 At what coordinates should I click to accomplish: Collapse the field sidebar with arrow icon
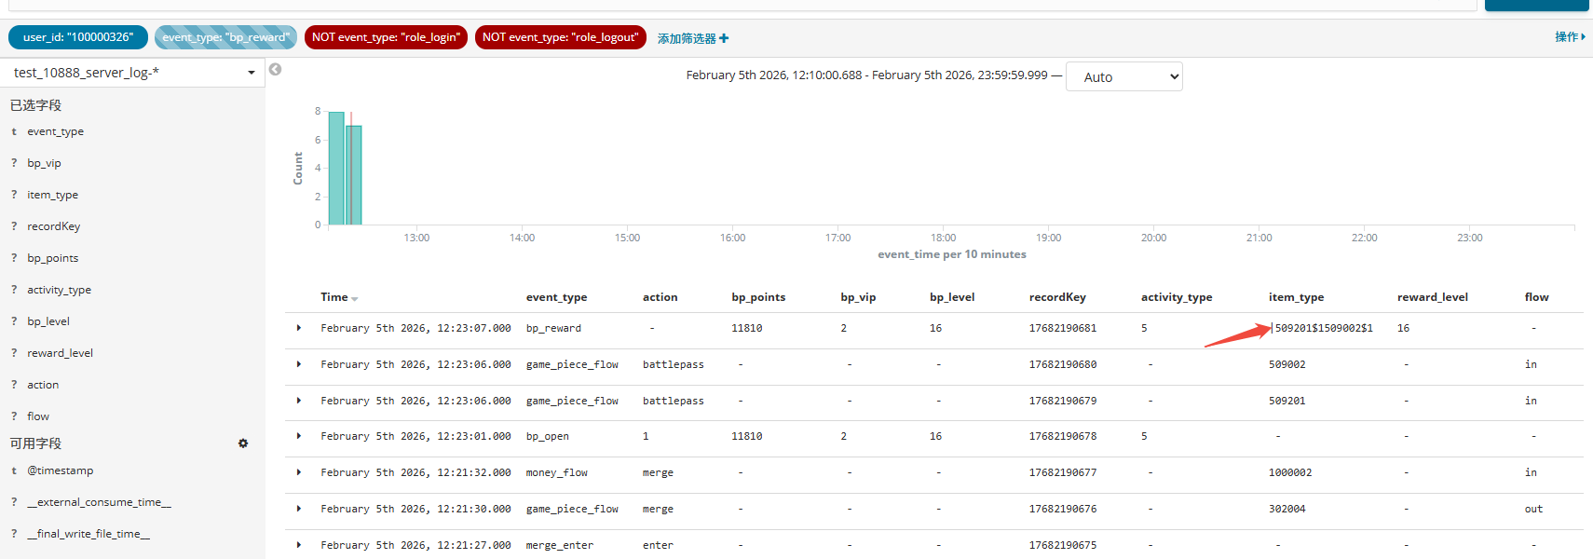point(275,70)
